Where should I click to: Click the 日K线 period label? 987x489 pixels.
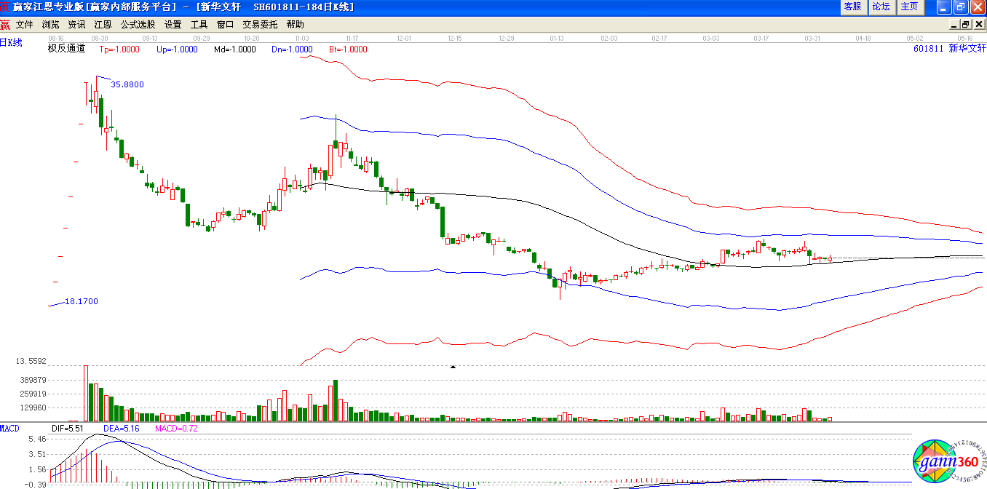11,42
